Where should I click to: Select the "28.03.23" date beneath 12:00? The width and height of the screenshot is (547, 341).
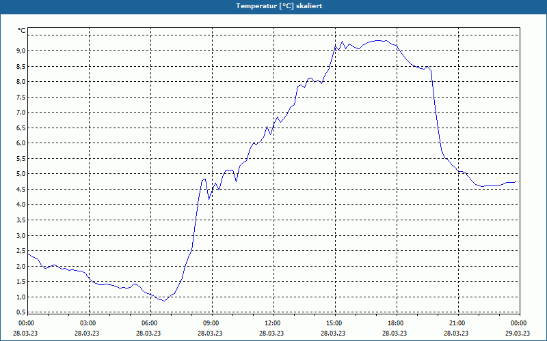pyautogui.click(x=271, y=333)
